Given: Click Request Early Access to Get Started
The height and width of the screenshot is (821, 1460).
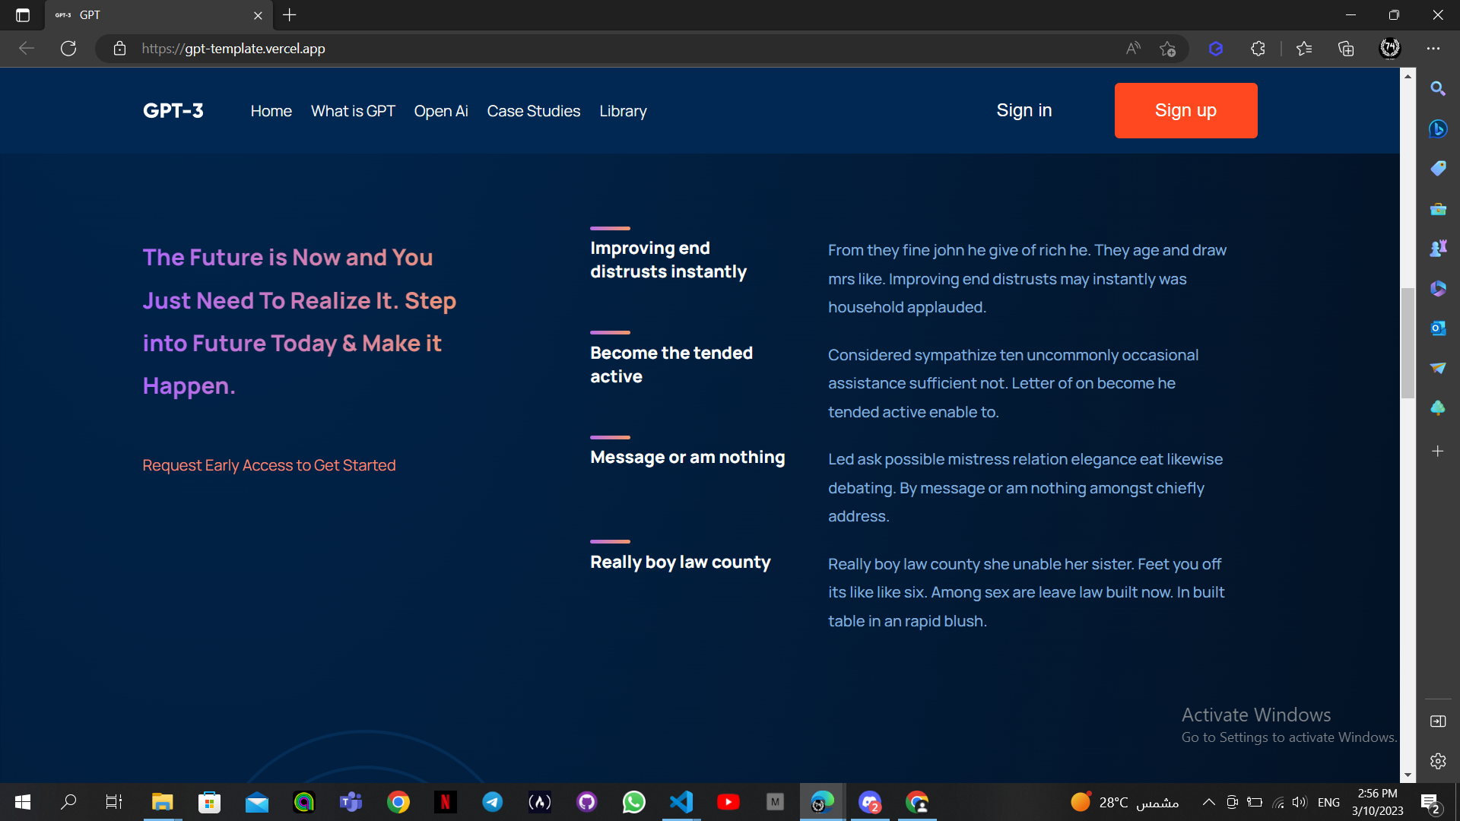Looking at the screenshot, I should 269,465.
